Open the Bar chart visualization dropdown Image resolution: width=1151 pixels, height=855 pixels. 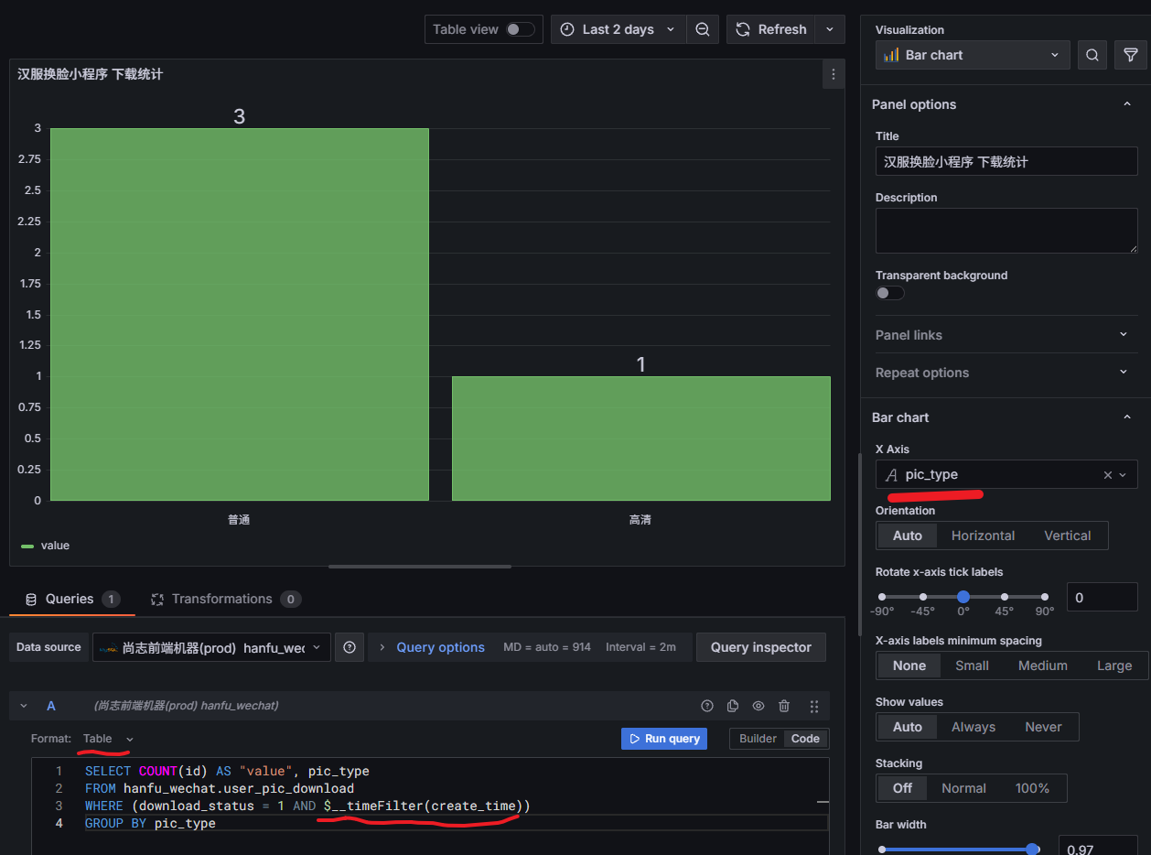[973, 55]
